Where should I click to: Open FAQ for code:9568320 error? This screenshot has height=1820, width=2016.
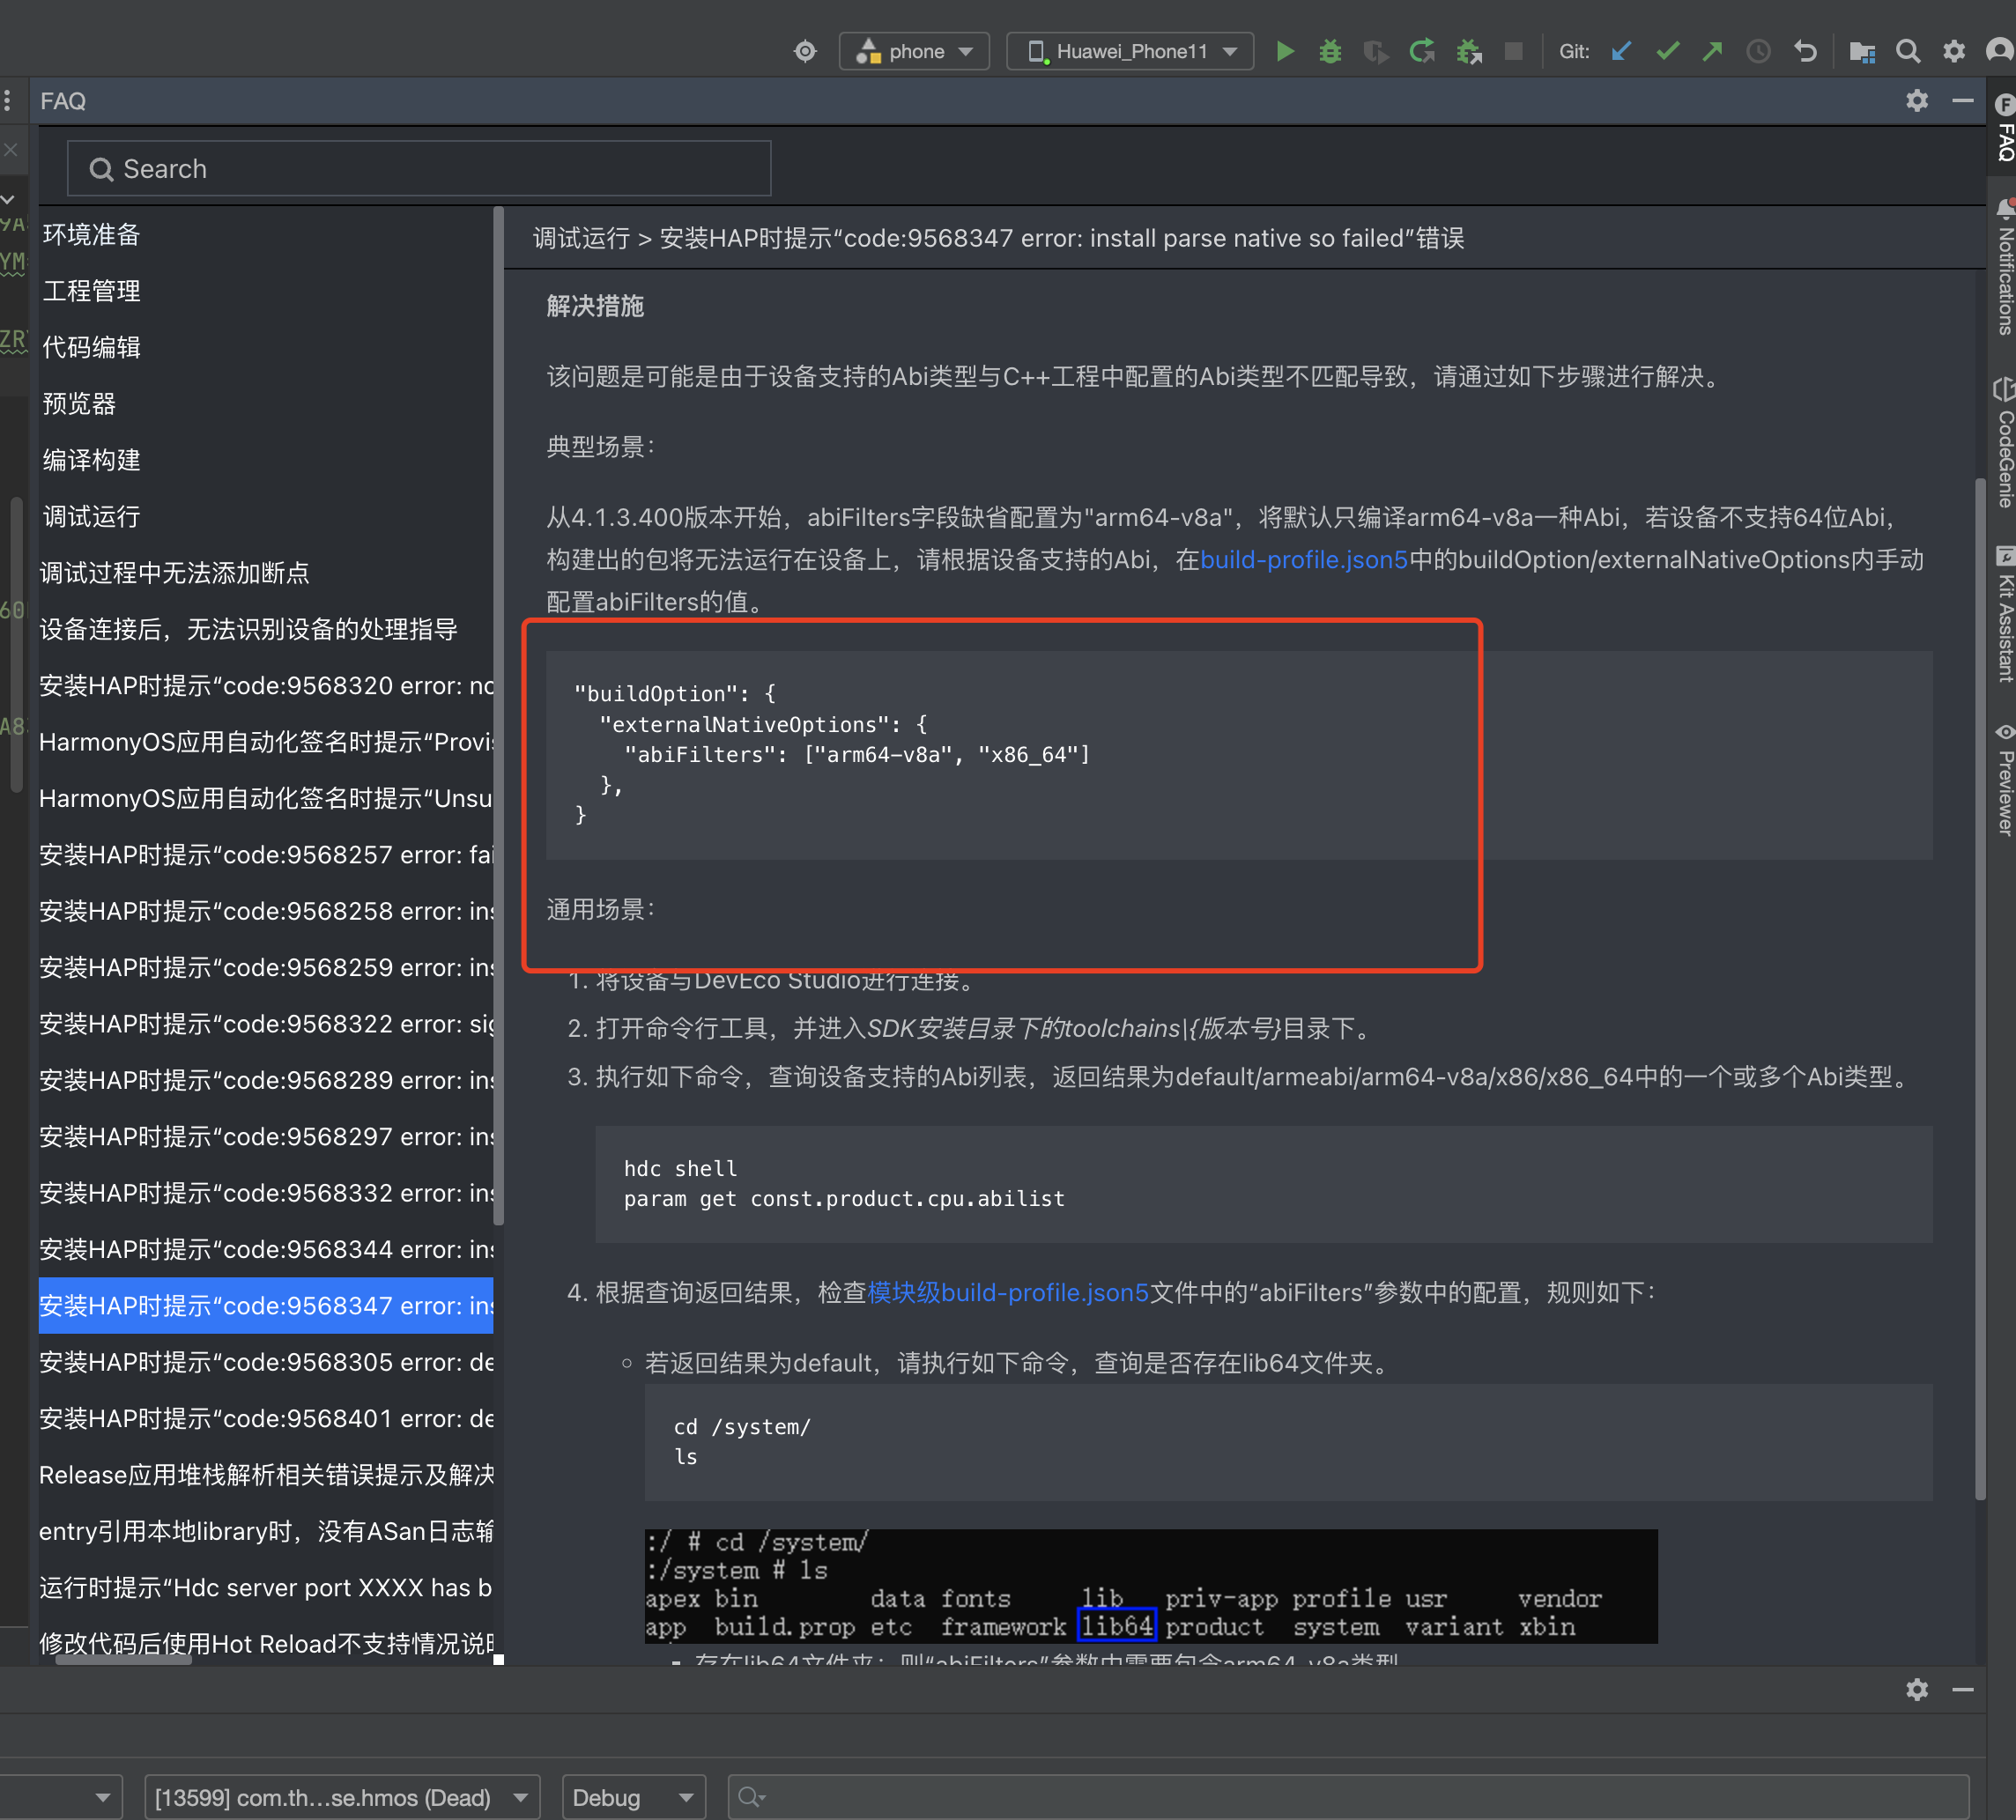[x=266, y=686]
